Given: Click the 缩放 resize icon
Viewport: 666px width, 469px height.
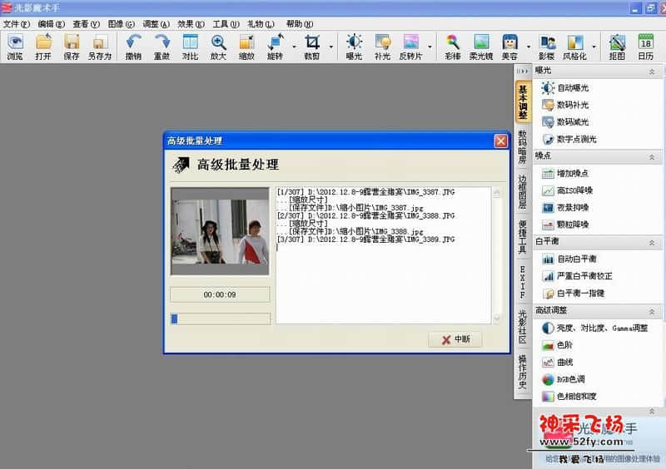Looking at the screenshot, I should point(246,47).
